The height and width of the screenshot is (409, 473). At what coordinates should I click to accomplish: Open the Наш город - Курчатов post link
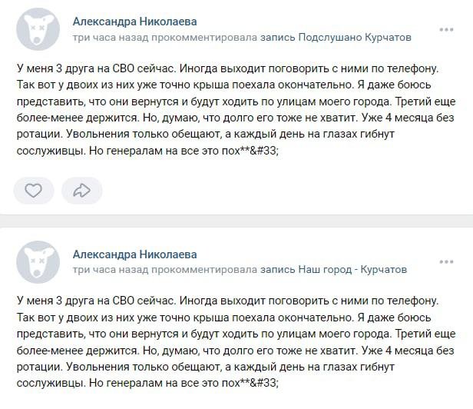352,269
